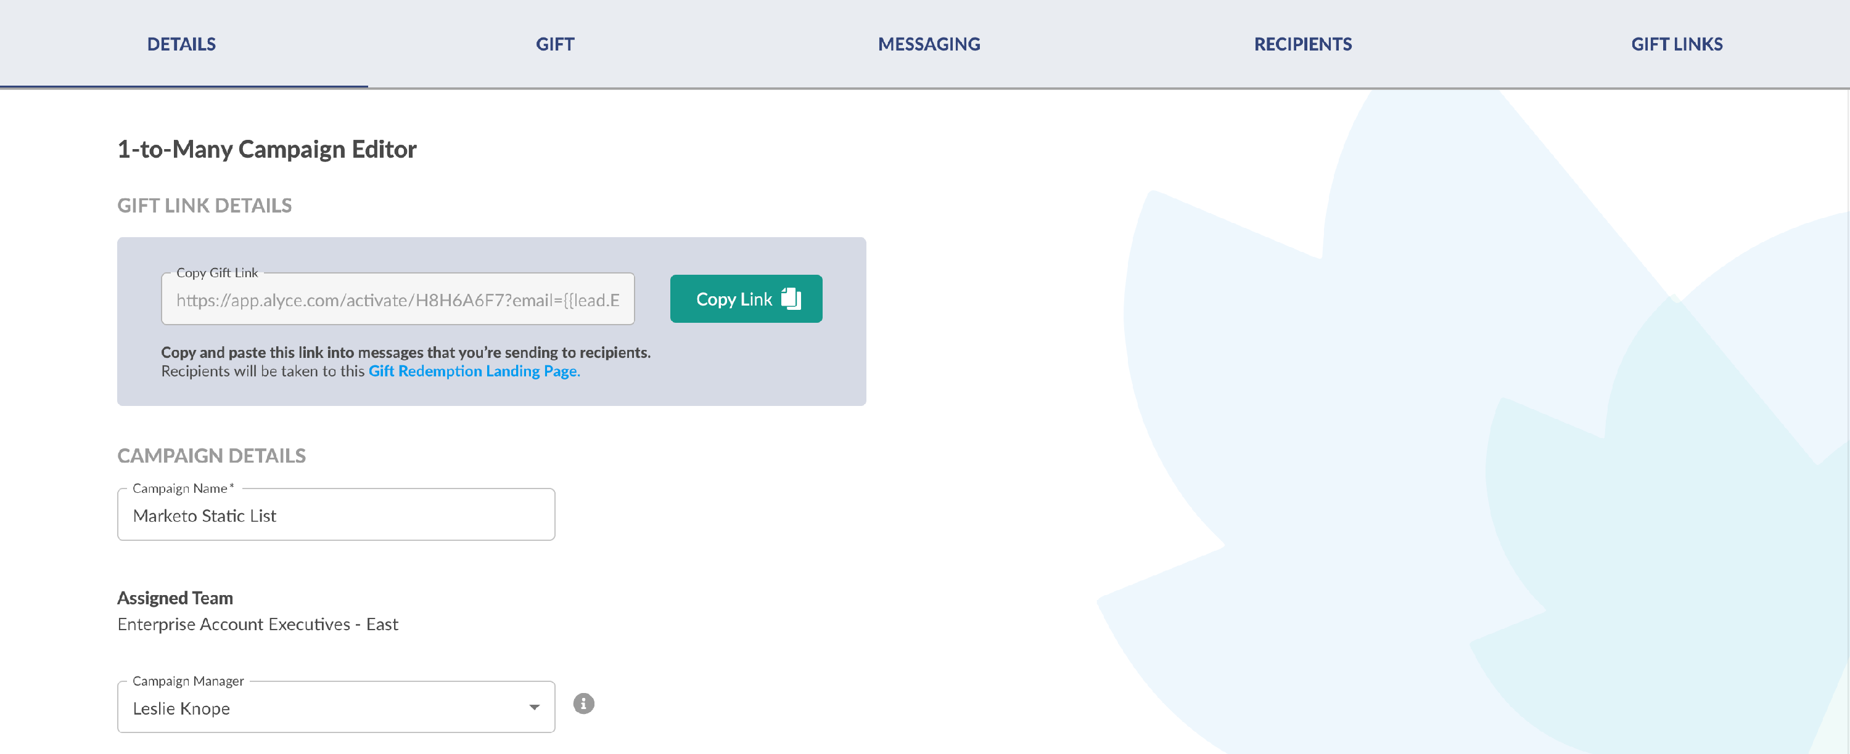Expand the Campaign Manager dropdown arrow
The image size is (1850, 754).
[x=534, y=707]
